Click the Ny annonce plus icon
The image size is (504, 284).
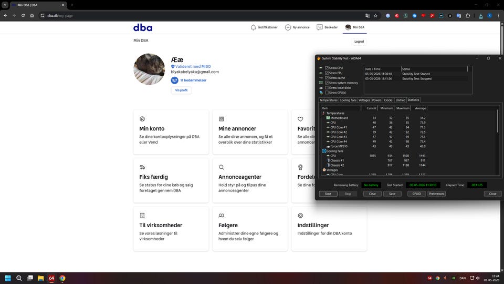click(x=288, y=27)
